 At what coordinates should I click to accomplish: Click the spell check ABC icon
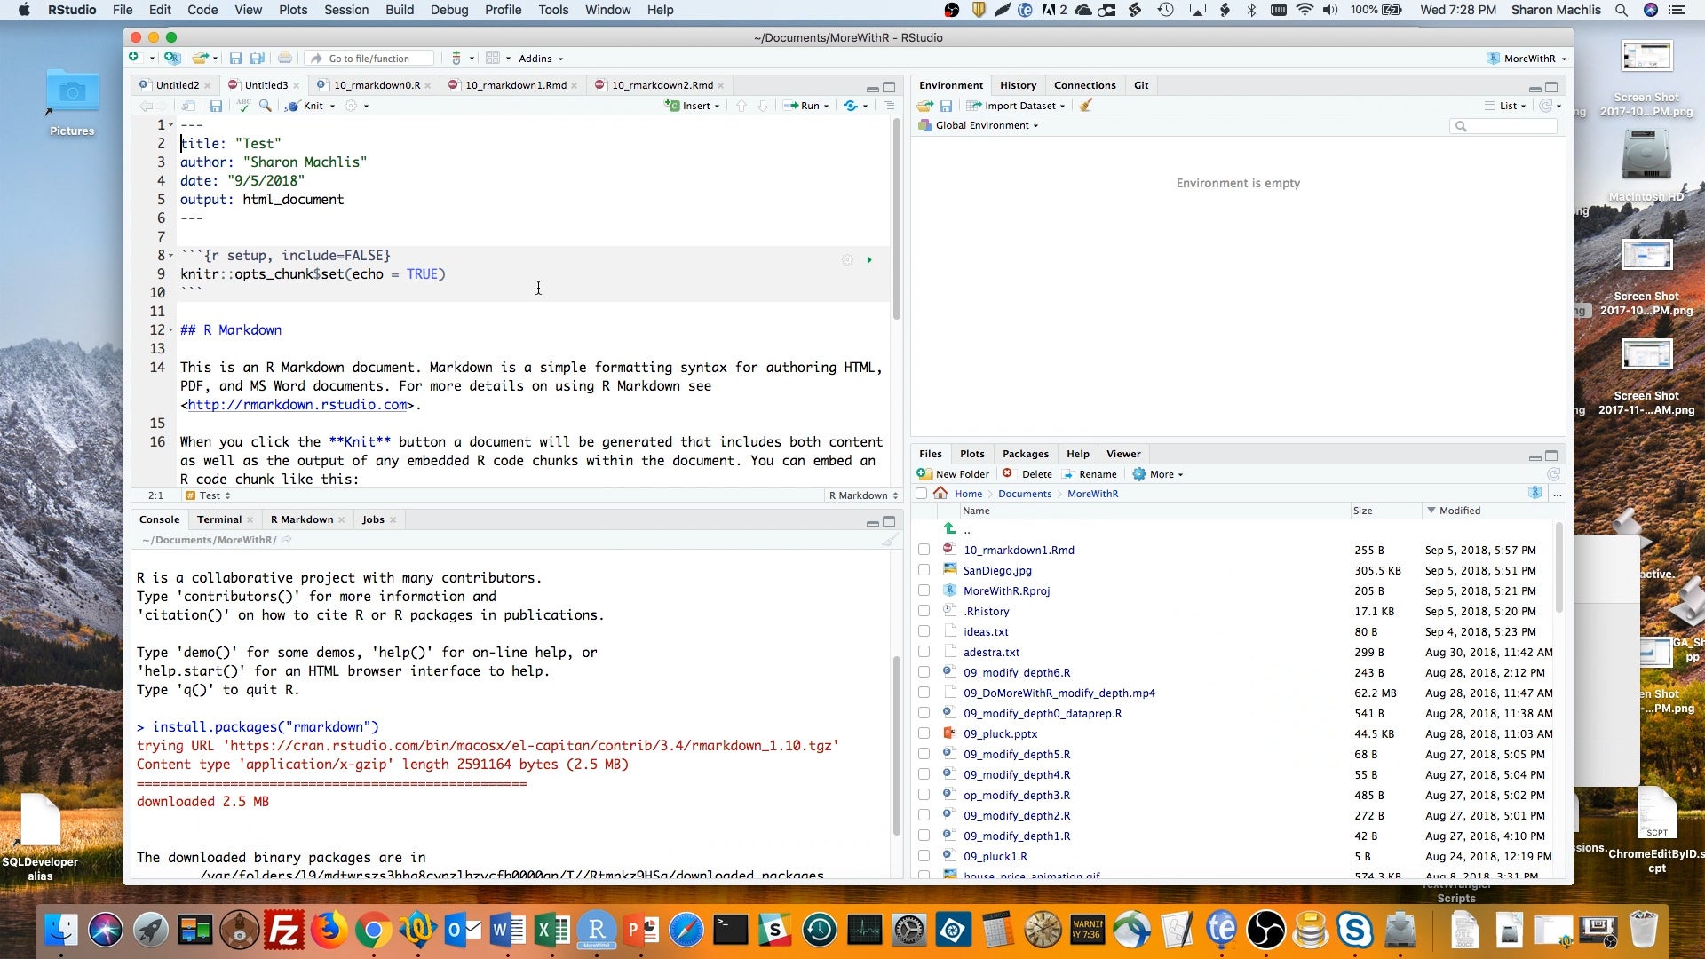(x=243, y=106)
